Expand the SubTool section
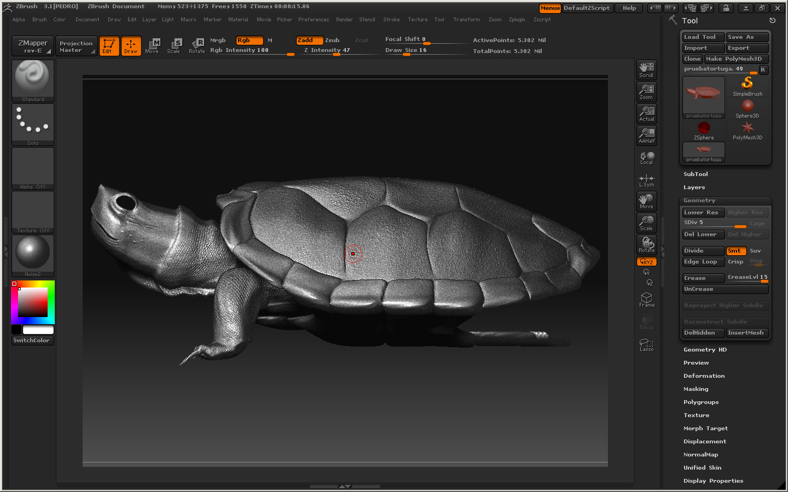Viewport: 788px width, 492px height. coord(696,174)
